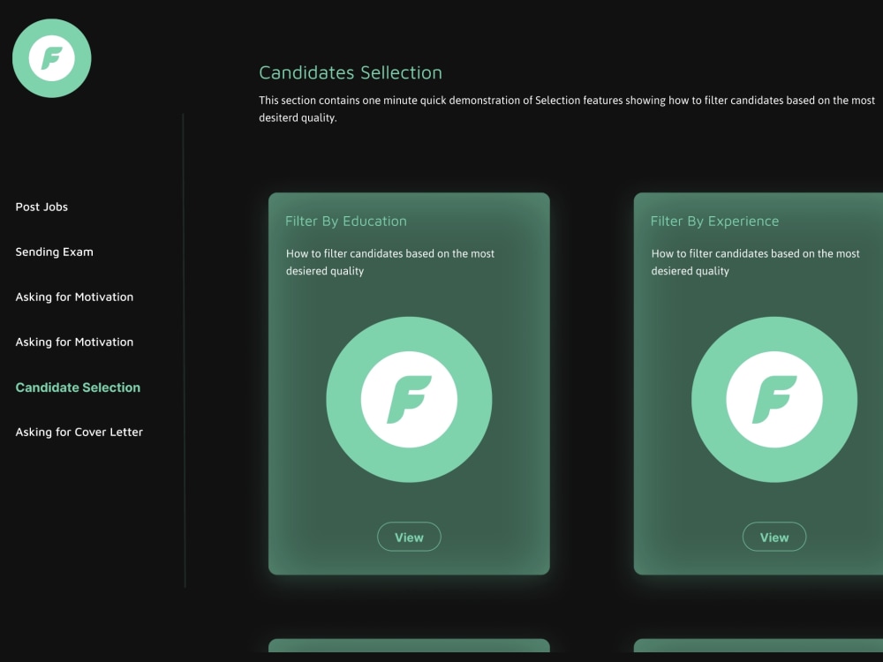Click the F logo in the top-left corner

pyautogui.click(x=51, y=56)
